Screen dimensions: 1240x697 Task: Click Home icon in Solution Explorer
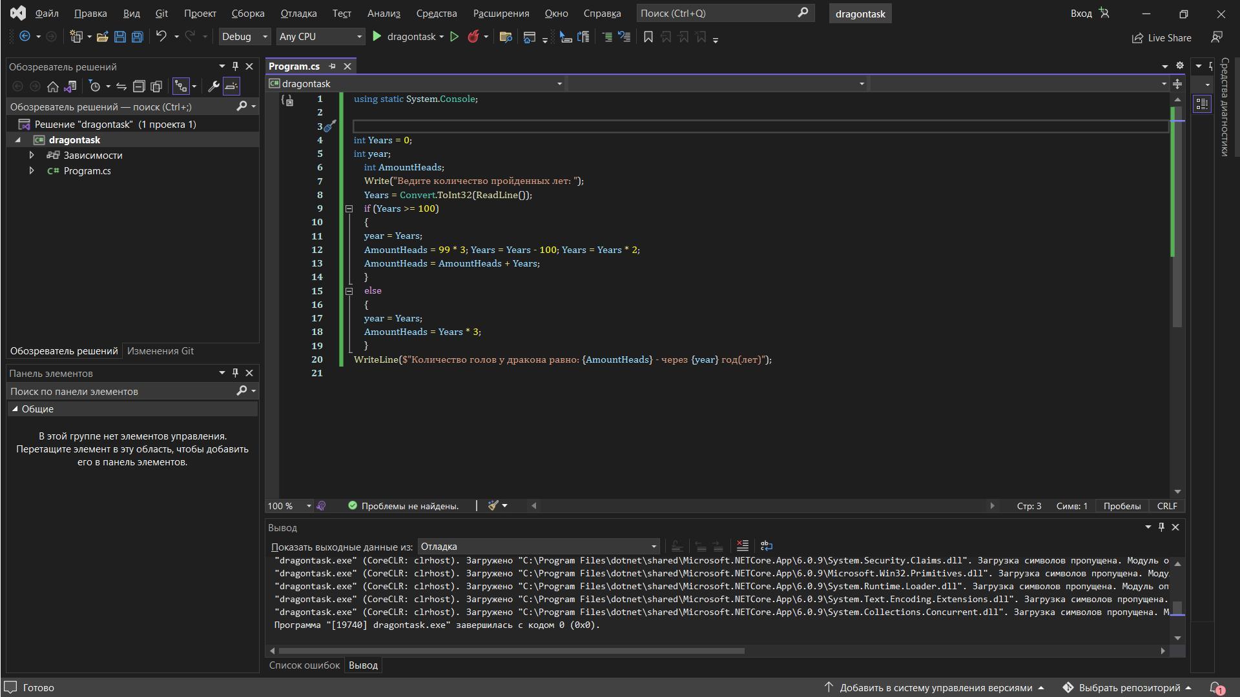pyautogui.click(x=53, y=86)
